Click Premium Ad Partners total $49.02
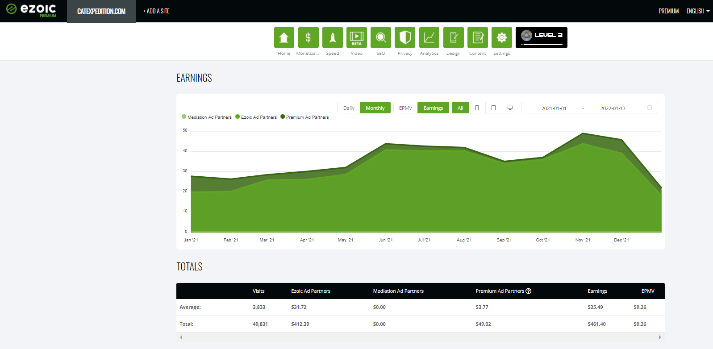This screenshot has width=713, height=349. (483, 324)
